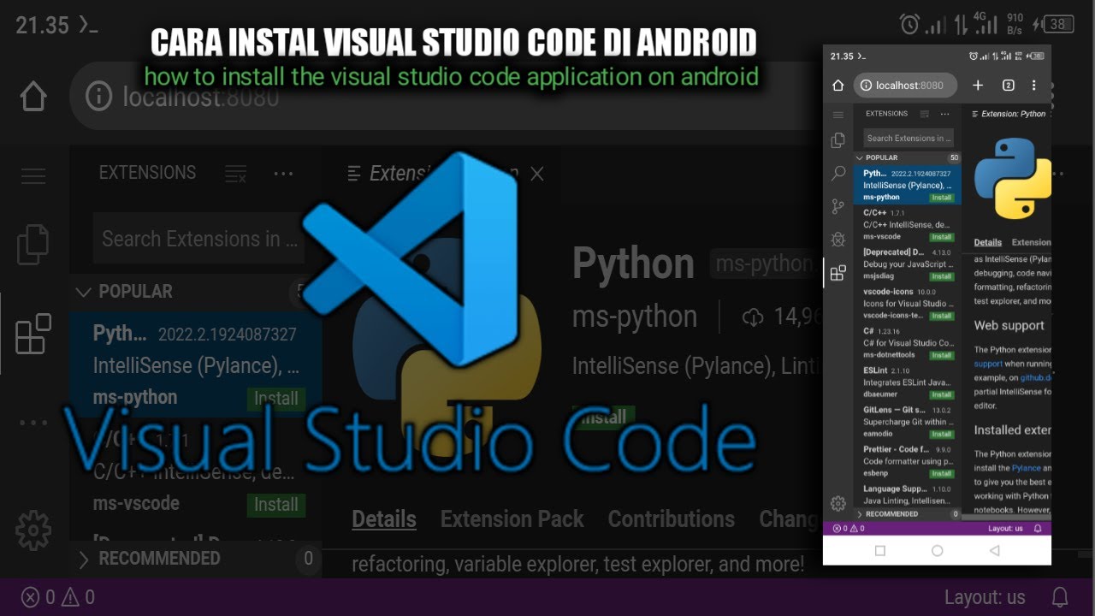
Task: Install esbenp Prettier extension in inset
Action: click(942, 473)
